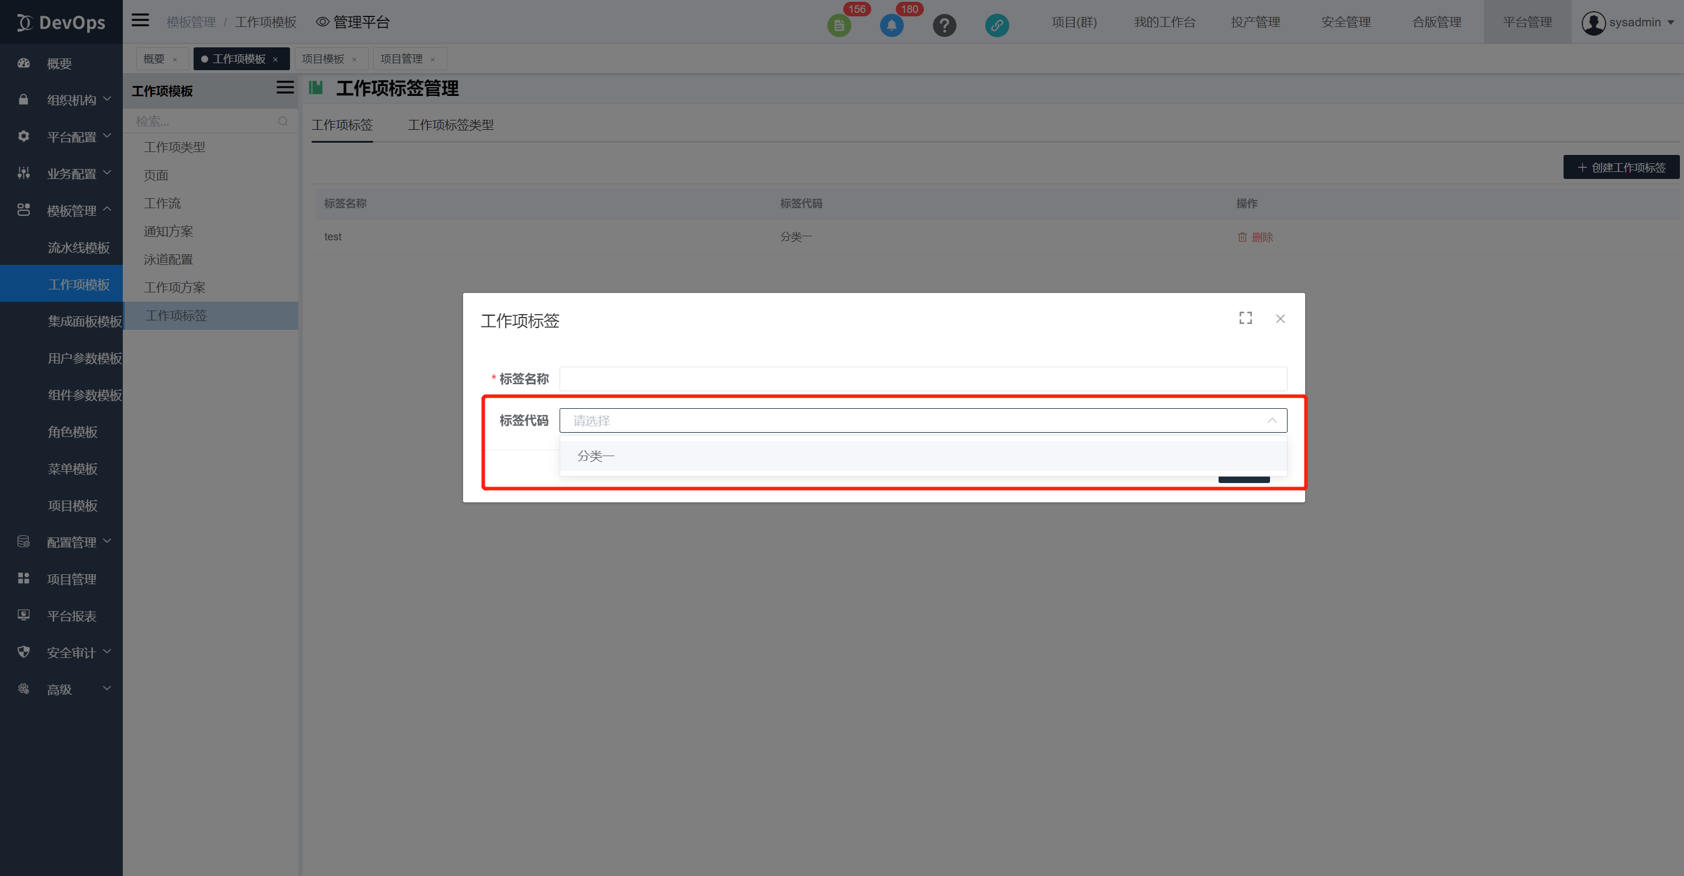1684x876 pixels.
Task: Expand dialog to fullscreen icon
Action: (x=1245, y=318)
